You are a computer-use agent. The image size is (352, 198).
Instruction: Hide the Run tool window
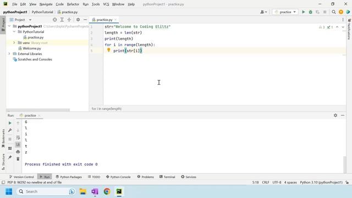tap(343, 115)
